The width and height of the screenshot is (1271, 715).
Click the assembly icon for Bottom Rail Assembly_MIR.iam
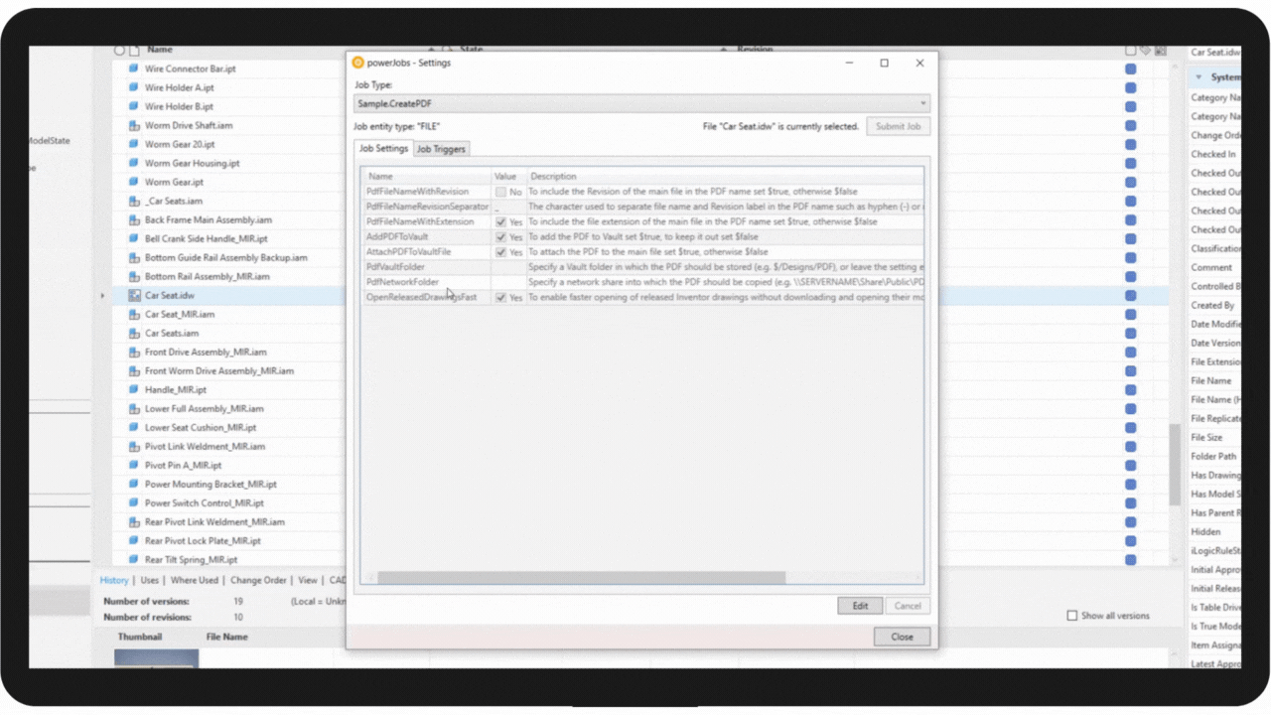[134, 277]
